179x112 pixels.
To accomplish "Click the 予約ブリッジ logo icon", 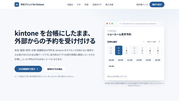I will 17,4.
